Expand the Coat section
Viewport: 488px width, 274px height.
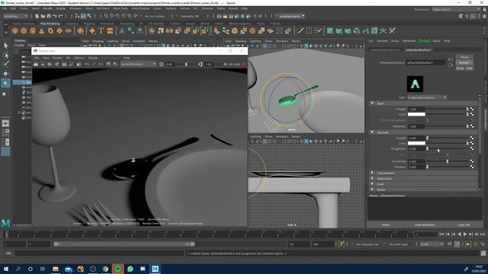coord(372,184)
